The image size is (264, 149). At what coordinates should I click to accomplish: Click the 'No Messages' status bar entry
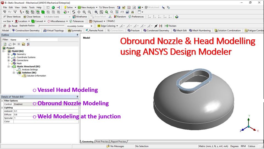115,146
